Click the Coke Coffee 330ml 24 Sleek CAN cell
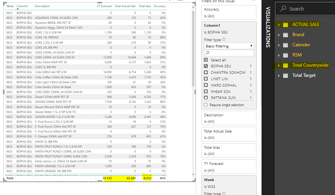 (x=56, y=77)
